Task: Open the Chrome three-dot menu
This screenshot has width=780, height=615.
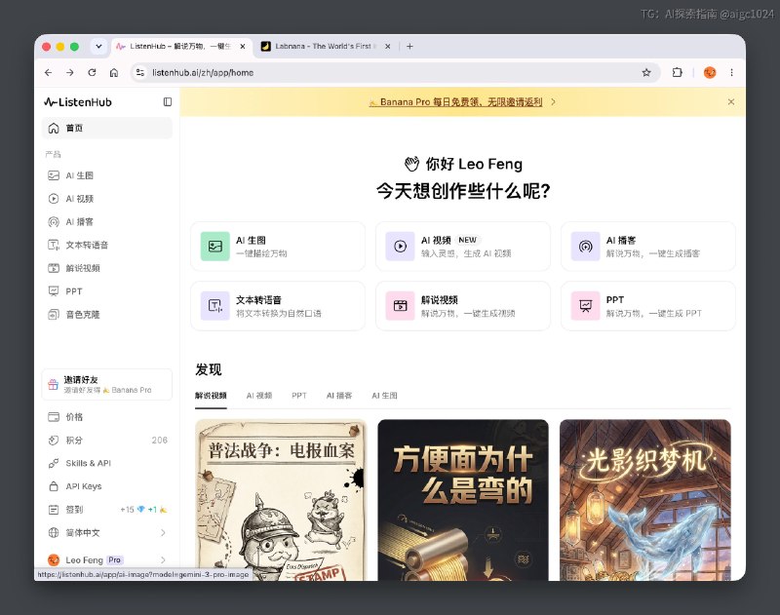Action: coord(732,72)
